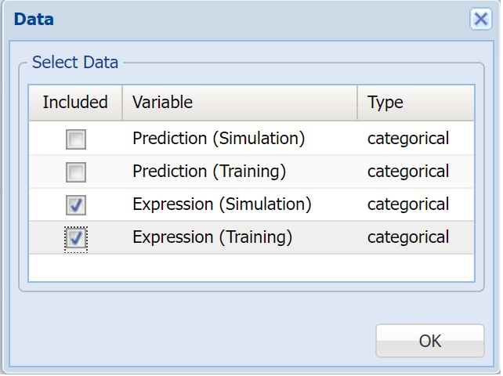
Task: Click the Select Data group label
Action: (x=75, y=63)
